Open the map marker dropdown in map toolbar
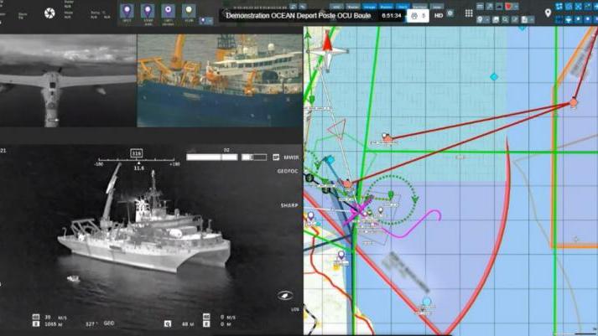 (x=484, y=19)
